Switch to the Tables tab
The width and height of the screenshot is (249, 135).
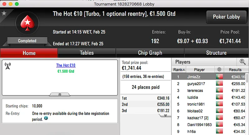tap(87, 53)
